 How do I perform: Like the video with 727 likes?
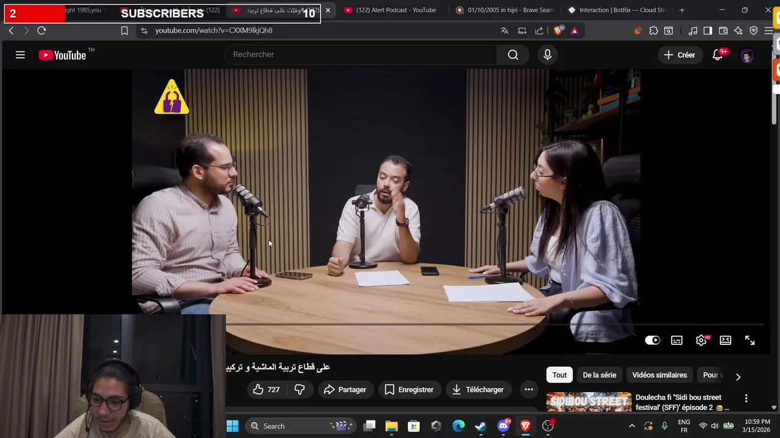267,389
